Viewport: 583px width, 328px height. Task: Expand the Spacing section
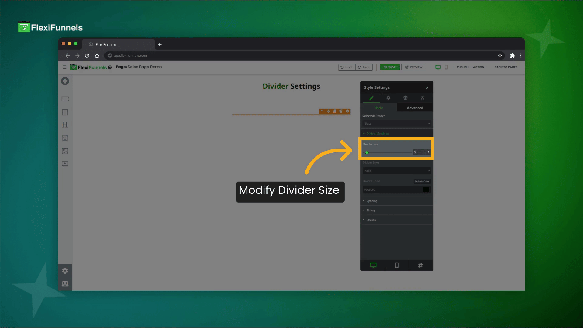pos(372,201)
